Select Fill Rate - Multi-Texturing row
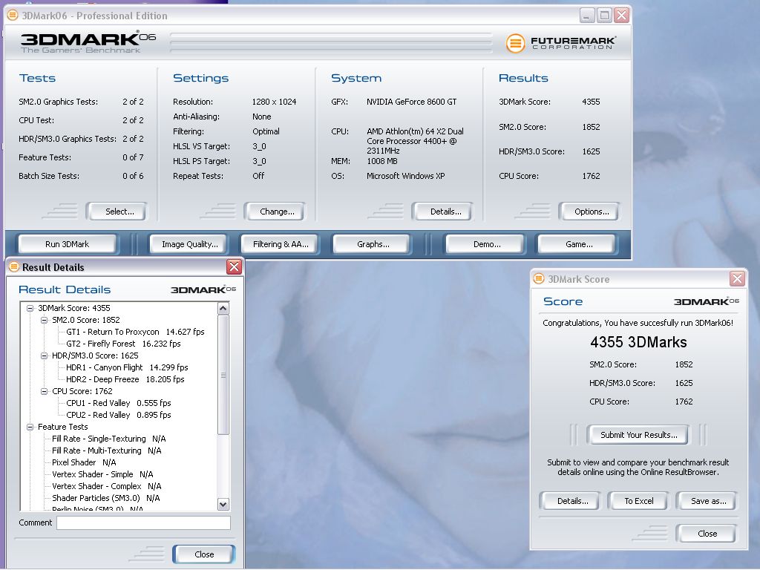760x570 pixels. (x=107, y=451)
